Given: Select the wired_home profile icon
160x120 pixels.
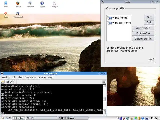Looking at the screenshot, I should pos(110,18).
